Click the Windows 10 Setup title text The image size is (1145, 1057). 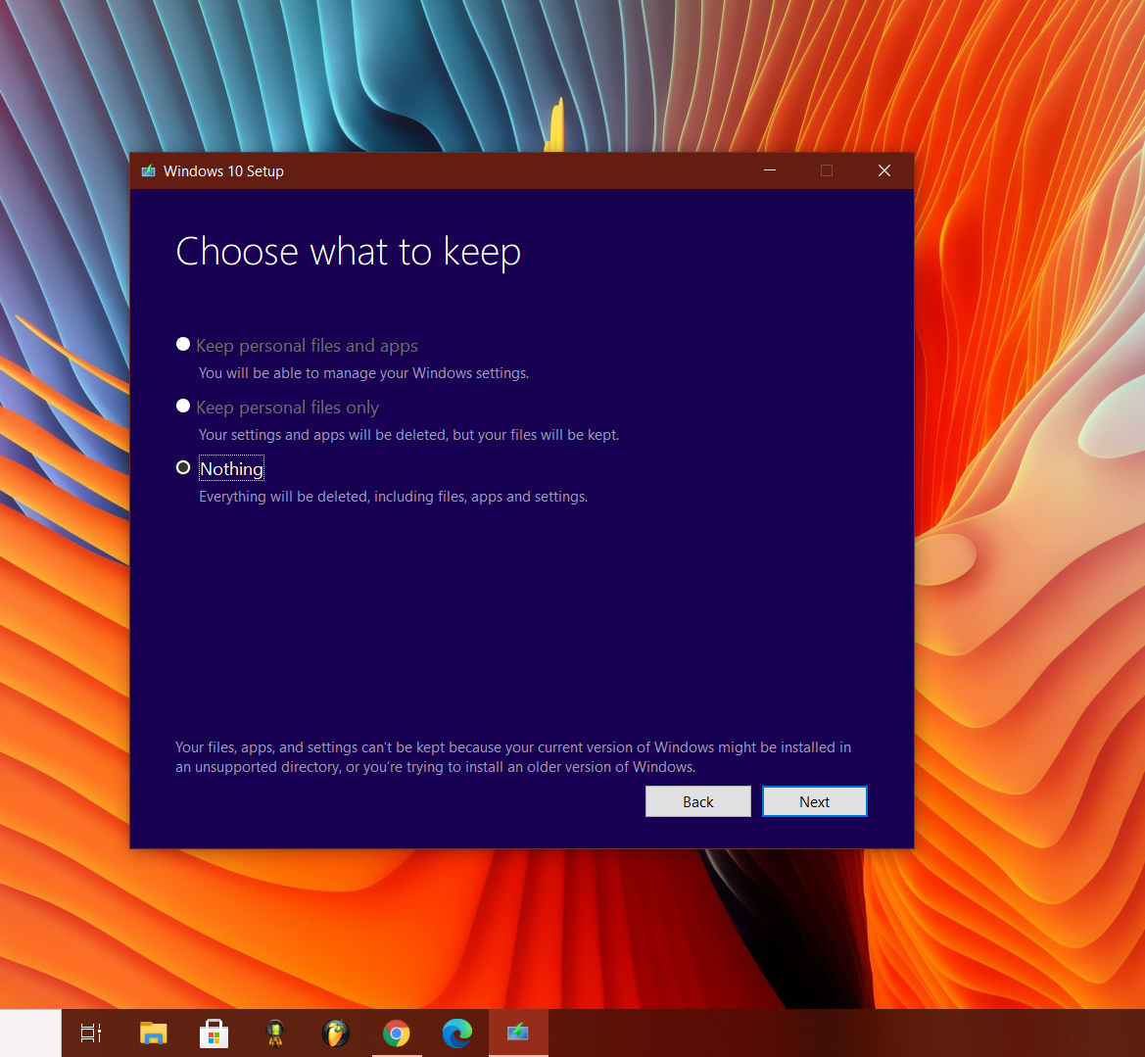[223, 170]
